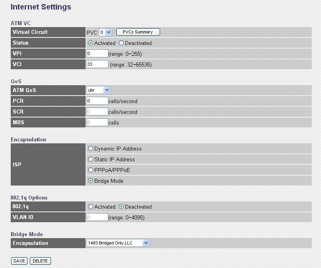
Task: Click the MBS cells field
Action: point(97,123)
